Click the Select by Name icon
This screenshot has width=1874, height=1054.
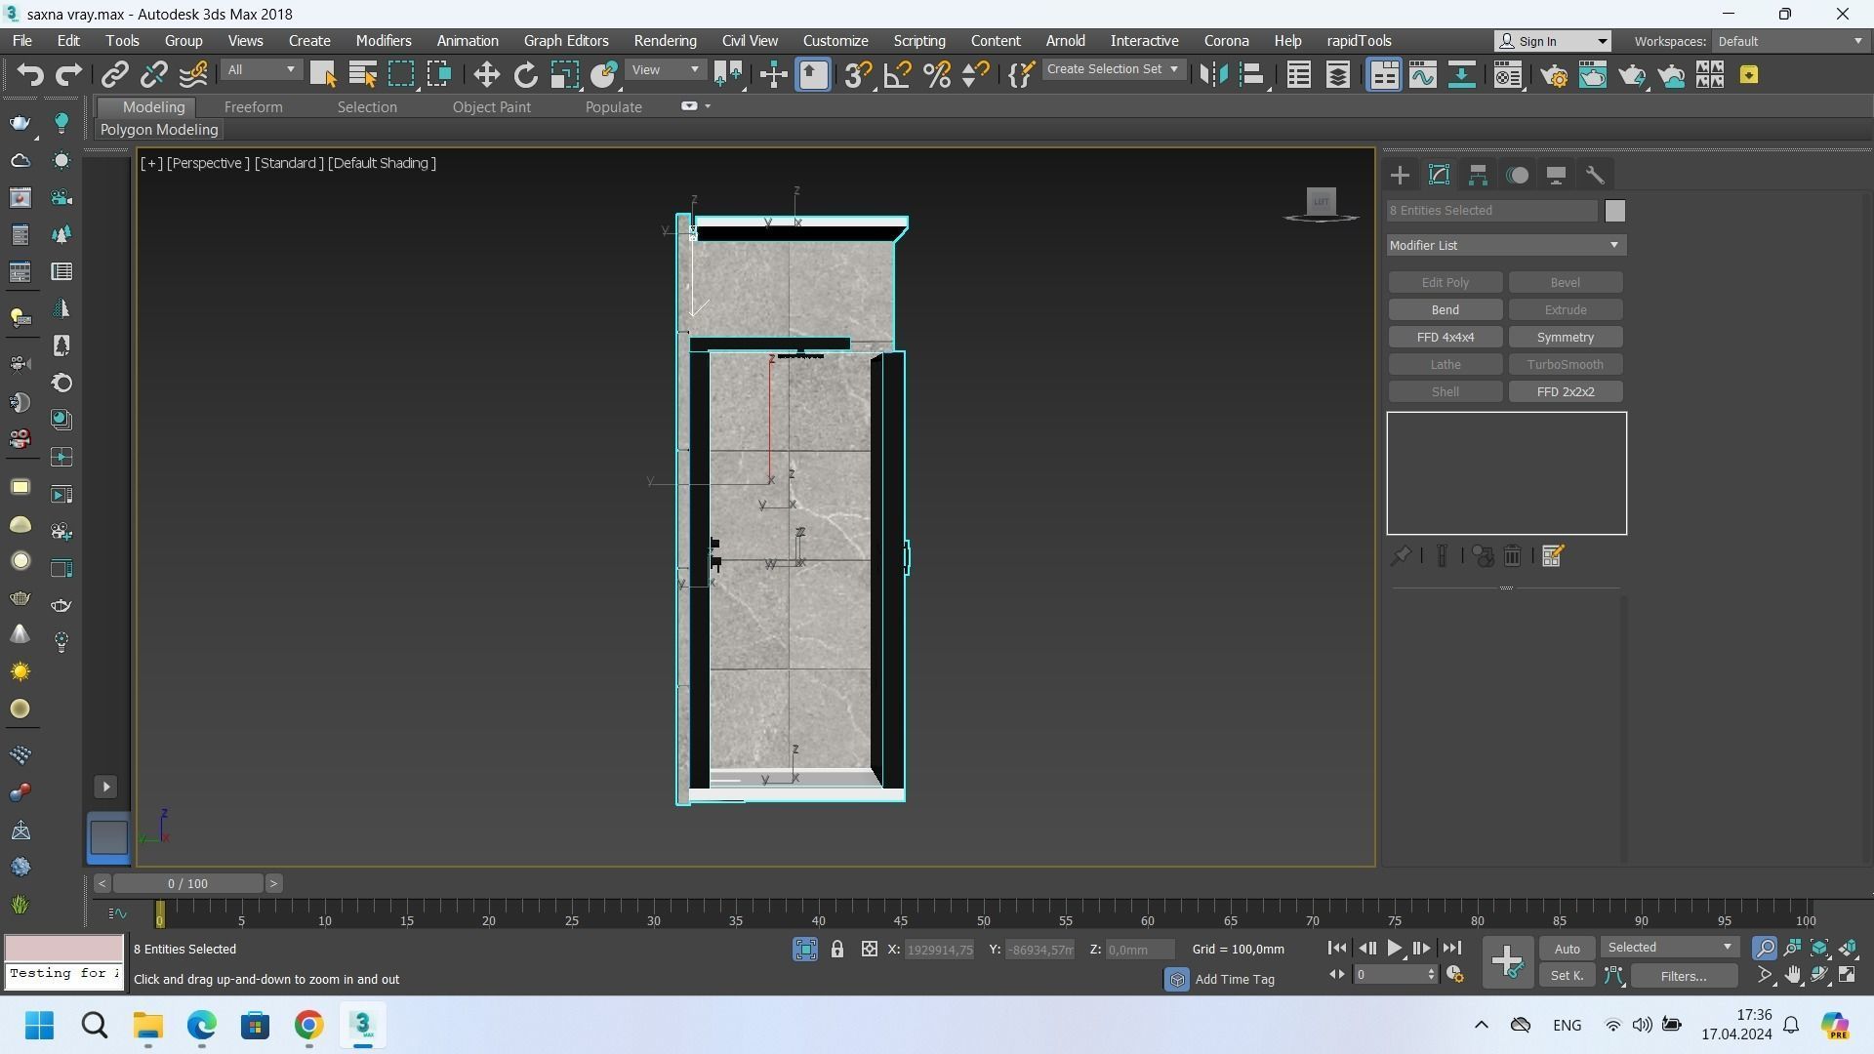362,75
